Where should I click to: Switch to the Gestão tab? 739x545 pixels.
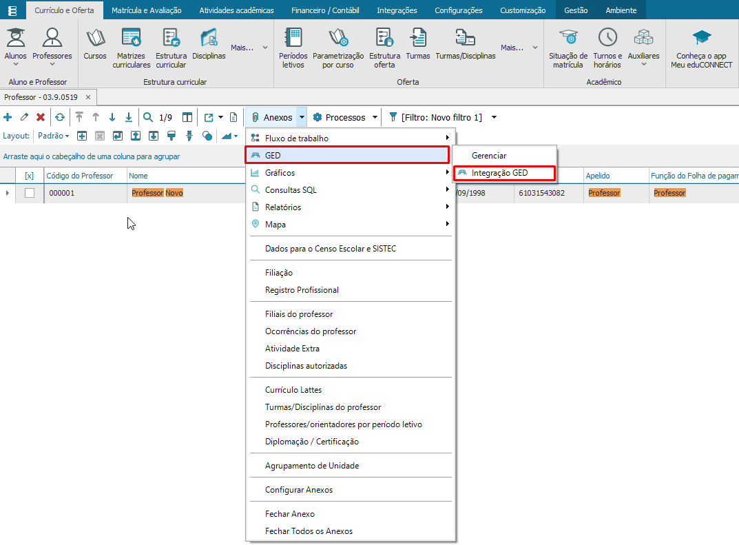(x=576, y=10)
